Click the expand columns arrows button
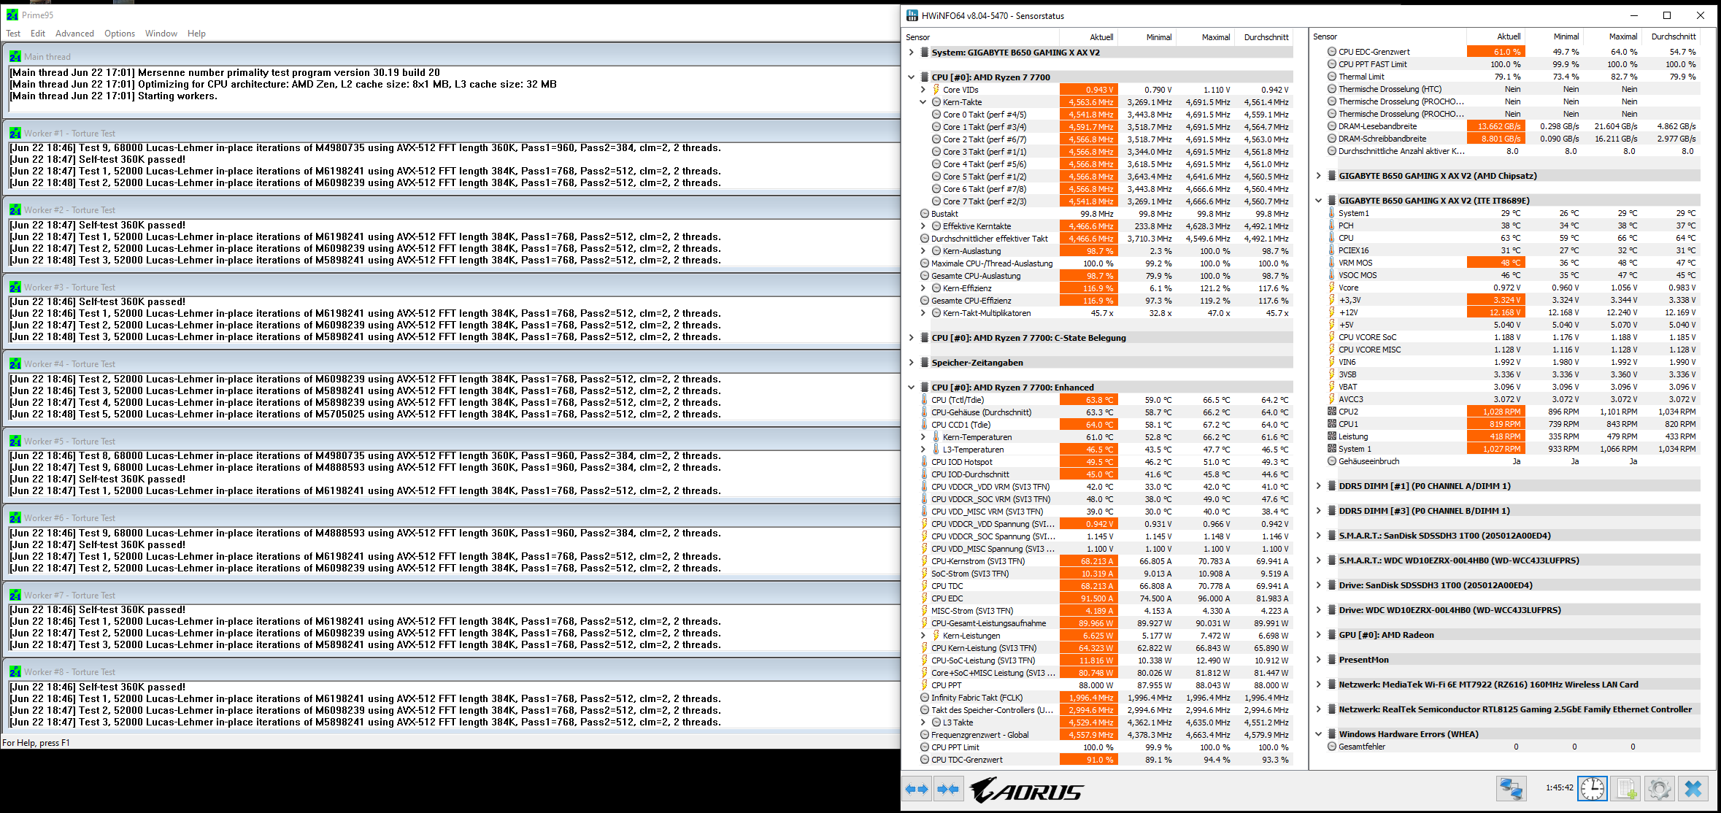The height and width of the screenshot is (813, 1721). tap(917, 789)
